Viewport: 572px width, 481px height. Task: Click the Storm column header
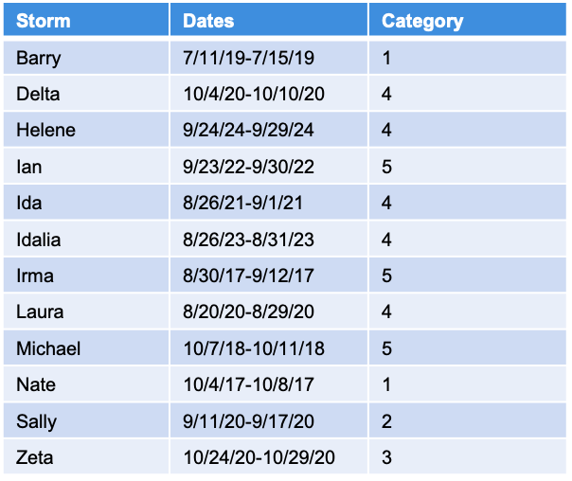click(44, 21)
